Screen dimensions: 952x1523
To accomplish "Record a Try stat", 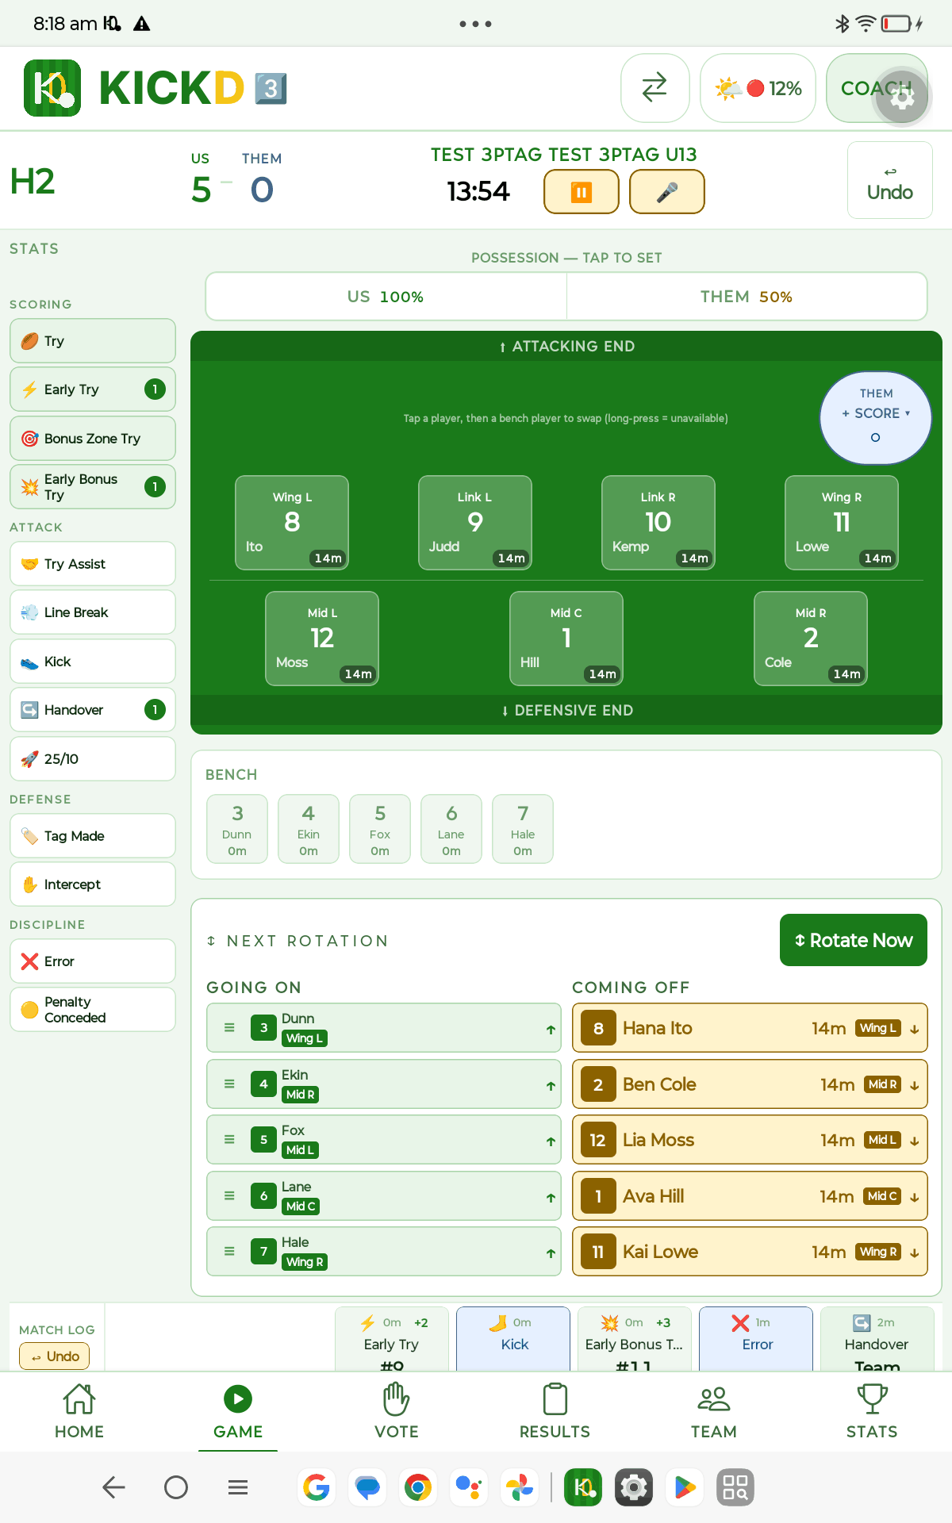I will (93, 341).
